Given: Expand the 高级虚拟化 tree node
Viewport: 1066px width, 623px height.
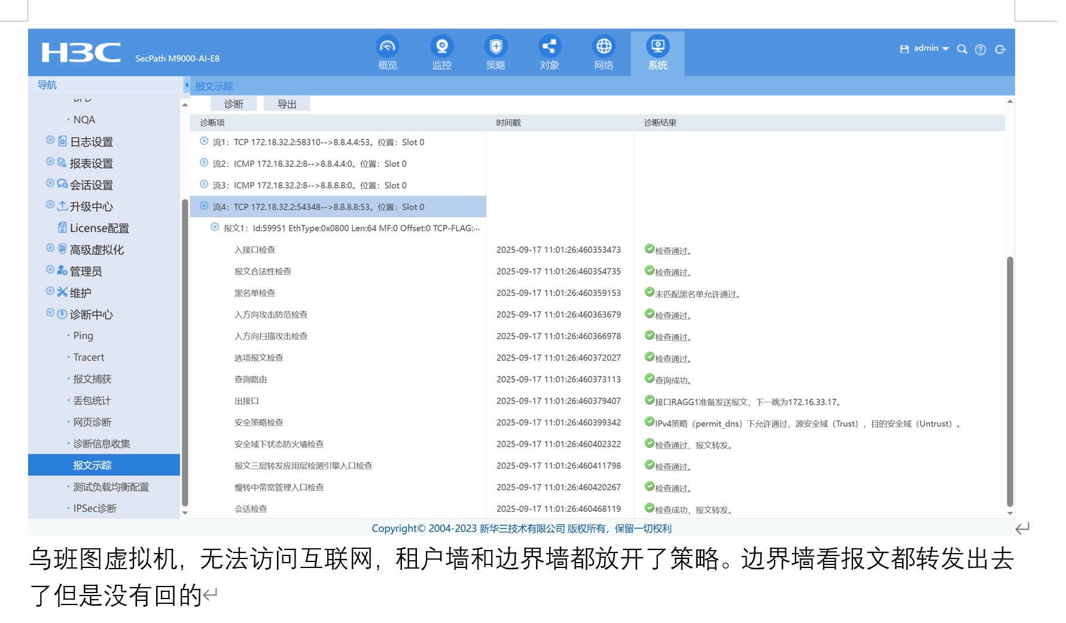Looking at the screenshot, I should [x=50, y=248].
